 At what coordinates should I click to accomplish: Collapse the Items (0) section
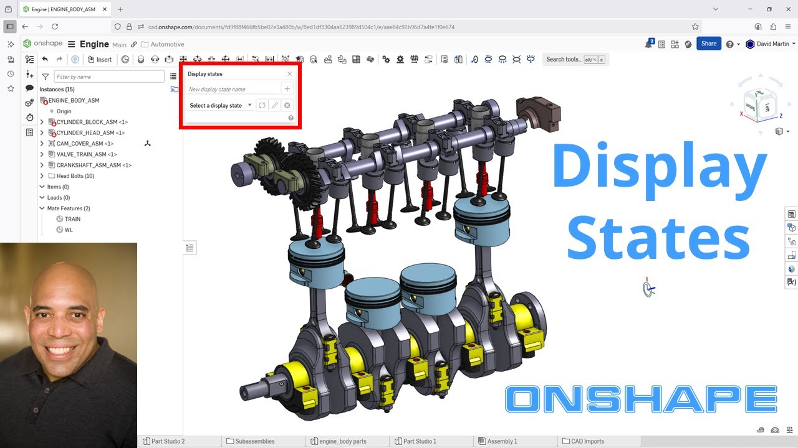point(42,187)
